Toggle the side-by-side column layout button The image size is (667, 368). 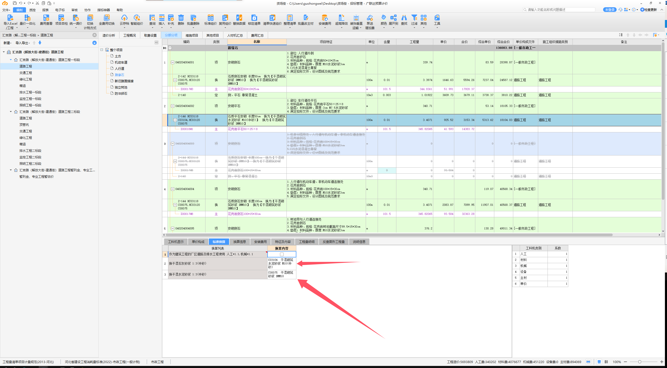[x=606, y=362]
